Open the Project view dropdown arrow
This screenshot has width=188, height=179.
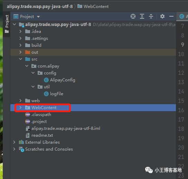[38, 17]
